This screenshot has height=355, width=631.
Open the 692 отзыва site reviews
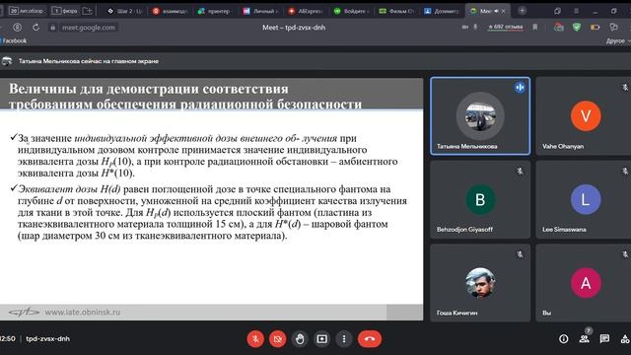click(x=506, y=28)
